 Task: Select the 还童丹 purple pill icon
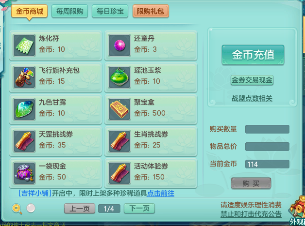[x=119, y=45]
